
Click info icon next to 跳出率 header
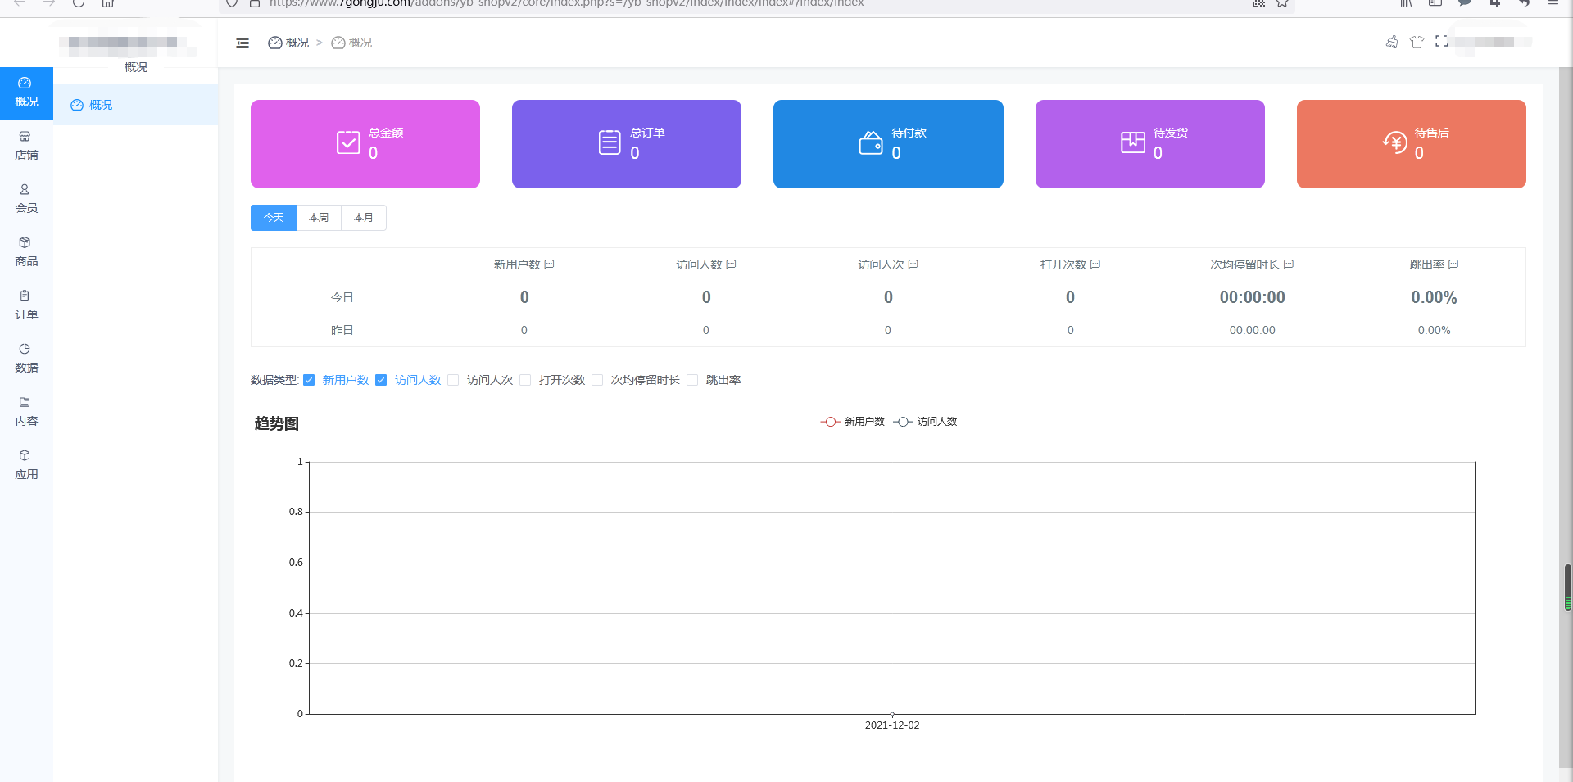pyautogui.click(x=1453, y=264)
